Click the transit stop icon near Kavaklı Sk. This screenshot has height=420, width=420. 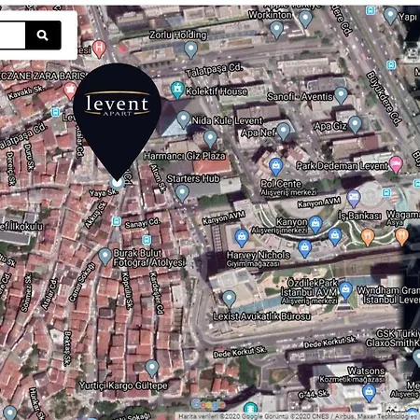pos(56,112)
